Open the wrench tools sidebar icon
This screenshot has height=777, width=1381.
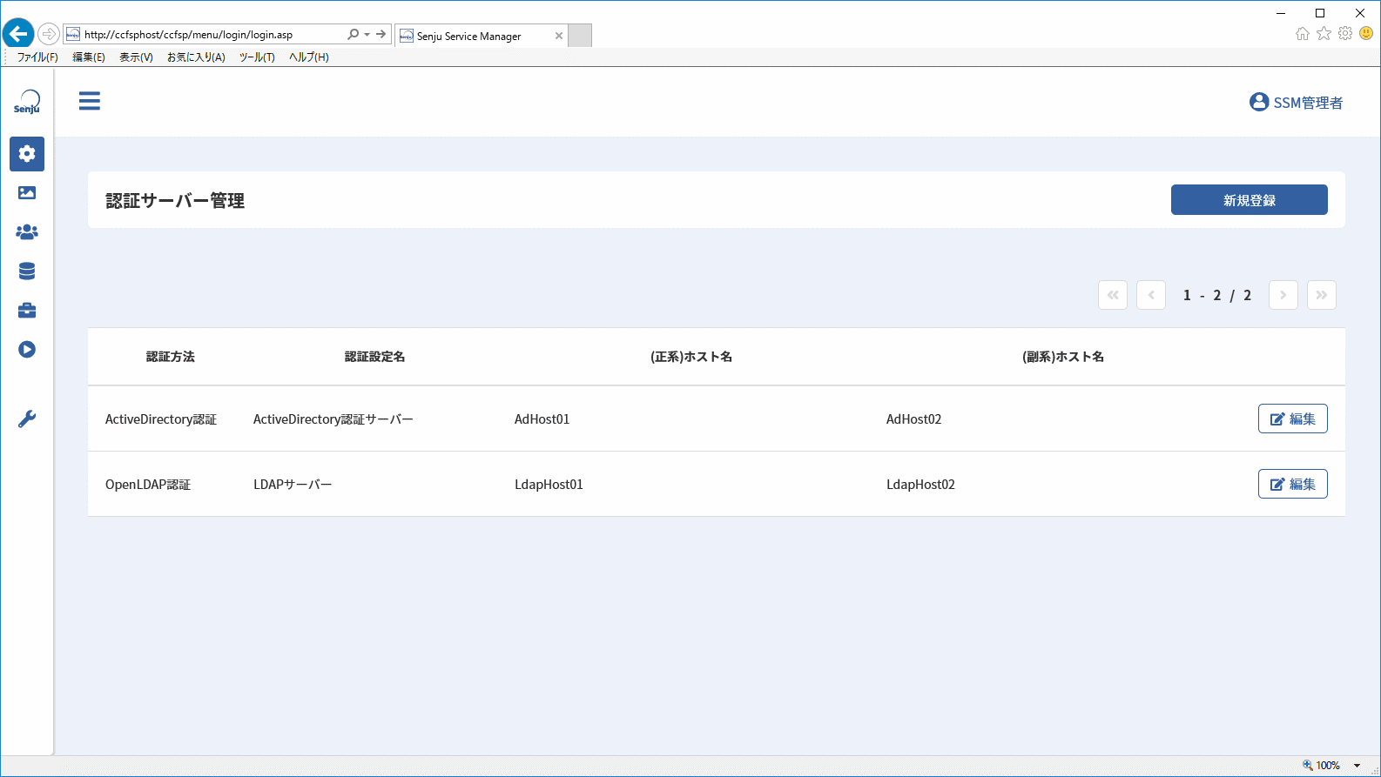(x=27, y=419)
